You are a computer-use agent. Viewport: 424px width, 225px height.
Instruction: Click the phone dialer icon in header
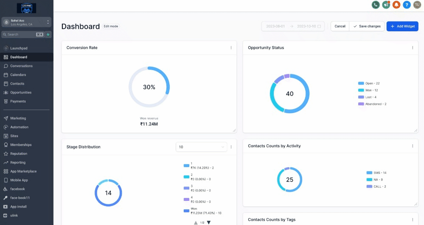[x=375, y=5]
